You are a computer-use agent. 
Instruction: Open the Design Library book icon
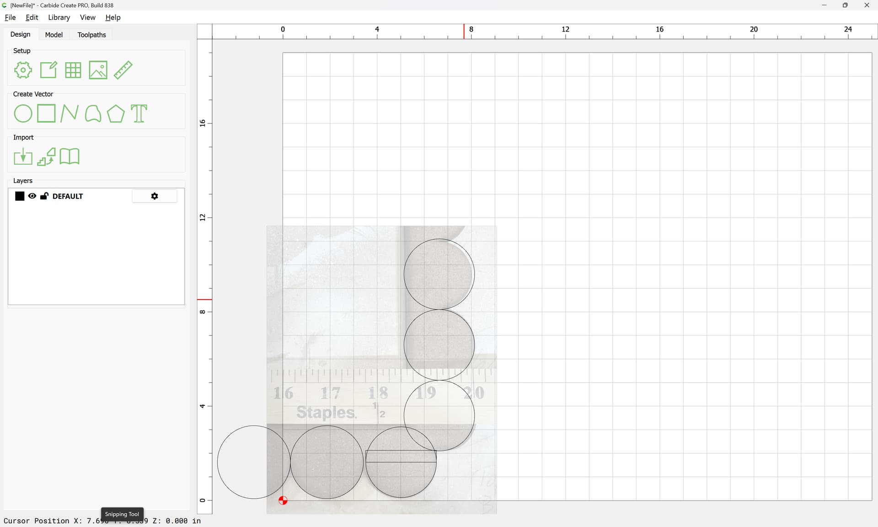(x=70, y=156)
